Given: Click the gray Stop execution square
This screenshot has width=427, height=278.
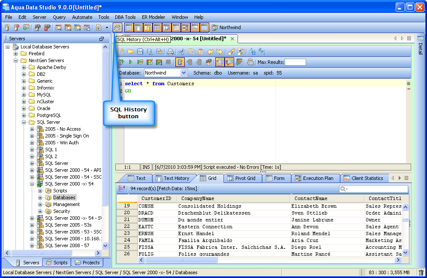Looking at the screenshot, I should coord(168,62).
